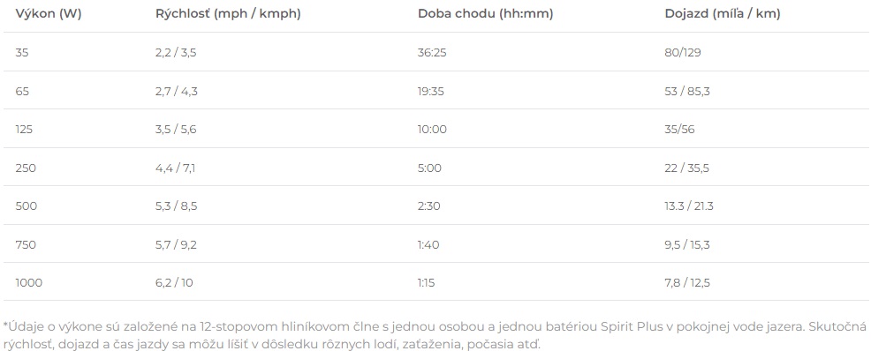Click the Spirit Plus footnote text
The width and height of the screenshot is (871, 351).
[x=630, y=326]
